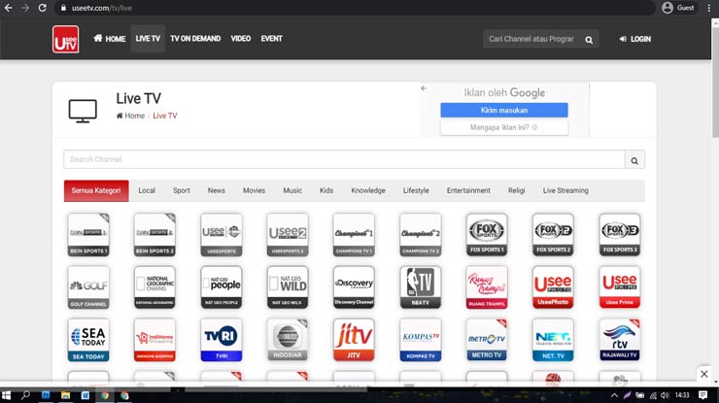Screen dimensions: 719x403
Task: Open Kompas TV channel
Action: tap(421, 340)
